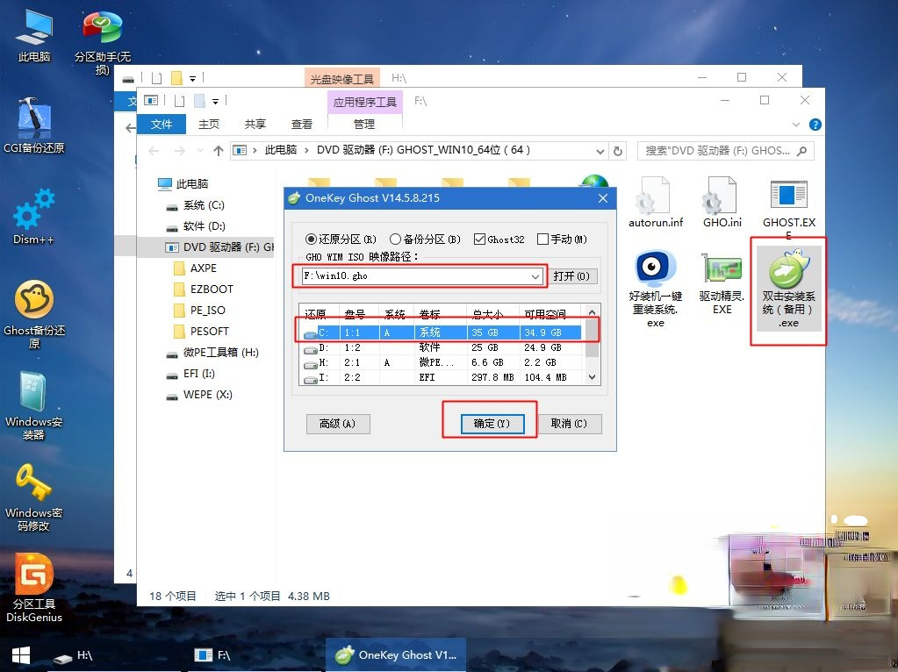Select autorun.inf file icon
This screenshot has width=898, height=672.
(x=655, y=202)
